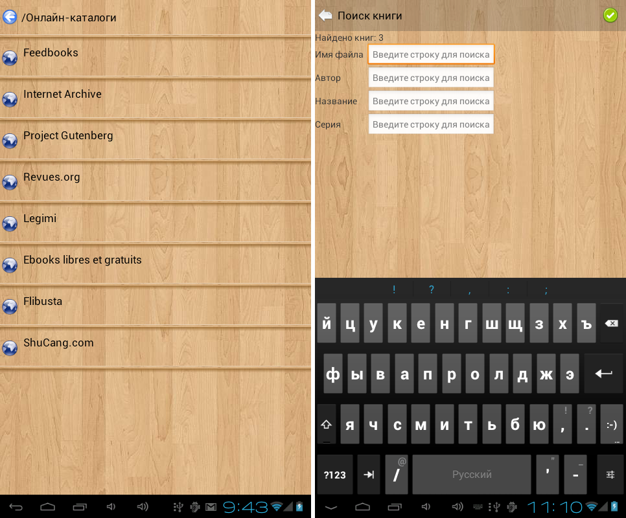Tap the slash key on keyboard

pos(397,475)
